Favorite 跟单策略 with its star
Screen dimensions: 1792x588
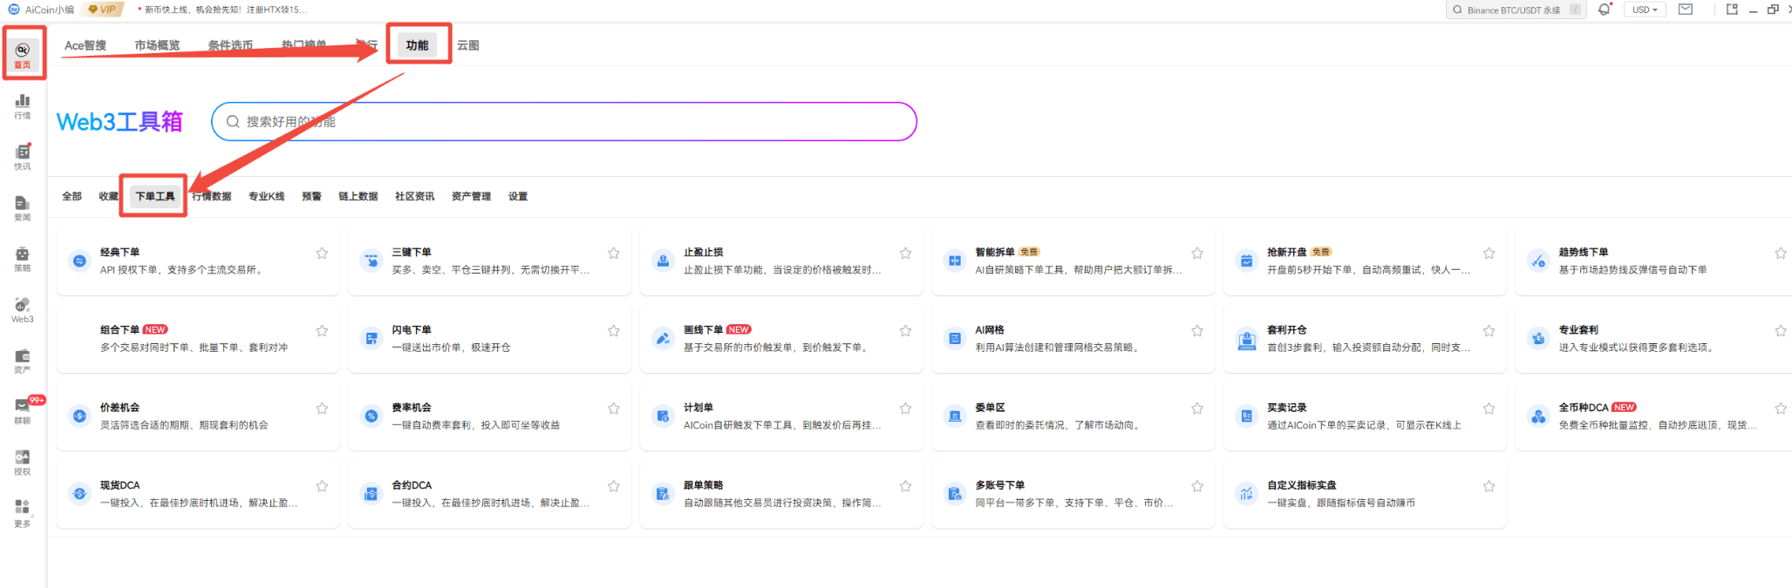pyautogui.click(x=905, y=486)
